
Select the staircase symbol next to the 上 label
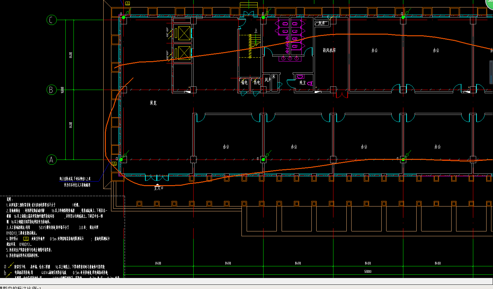click(x=255, y=46)
